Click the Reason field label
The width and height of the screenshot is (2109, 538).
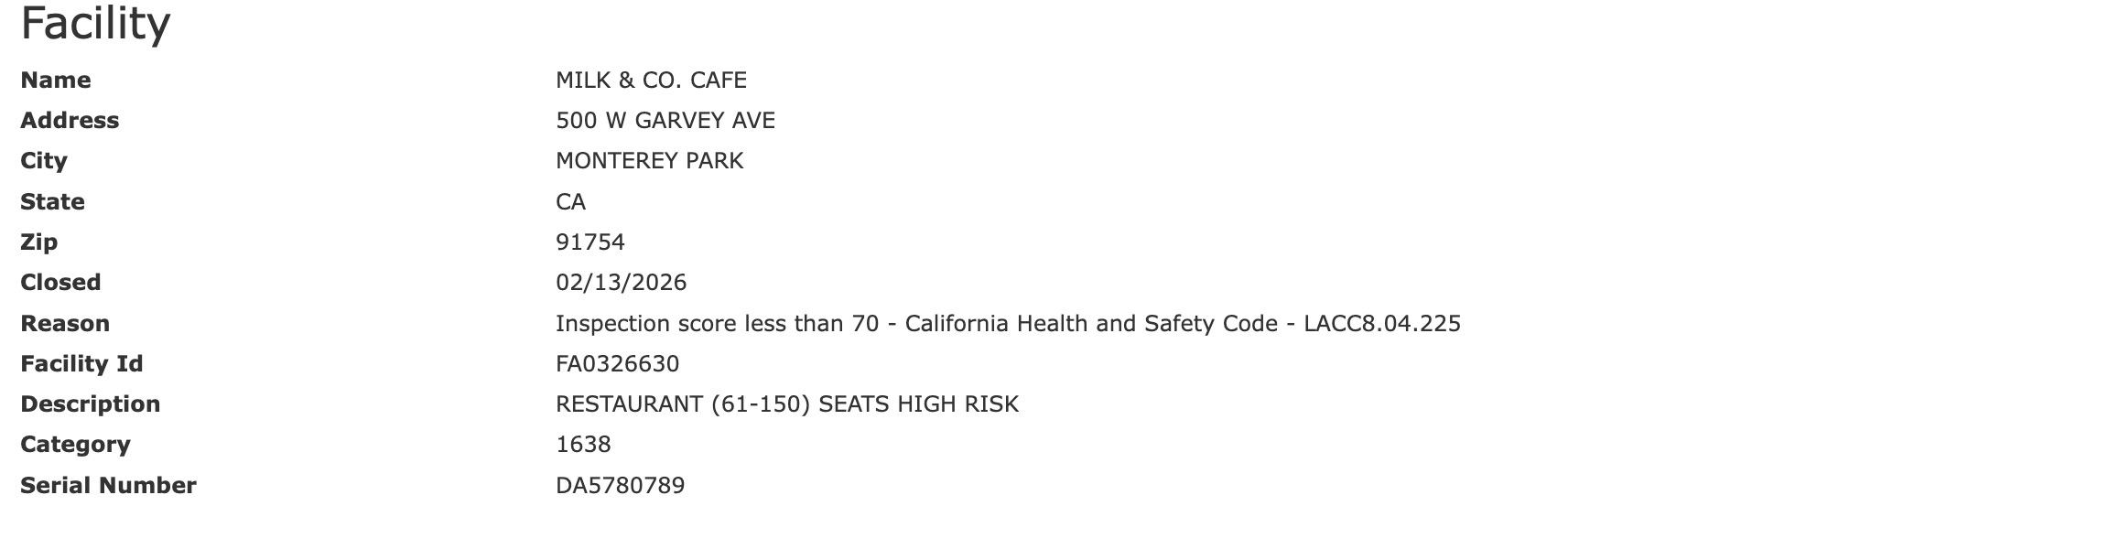click(65, 324)
